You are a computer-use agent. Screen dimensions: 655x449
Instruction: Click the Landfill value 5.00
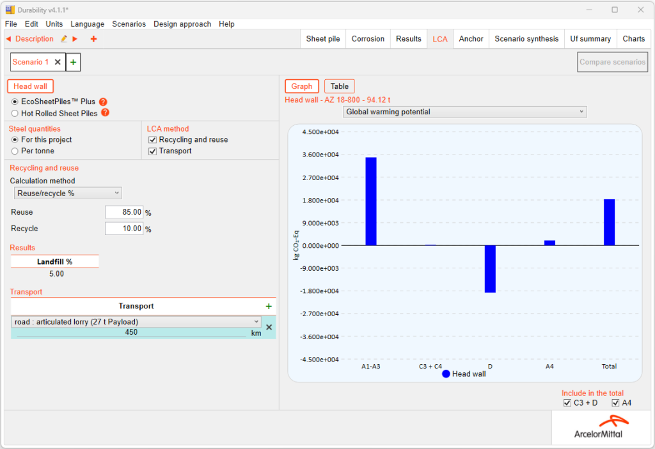[56, 274]
